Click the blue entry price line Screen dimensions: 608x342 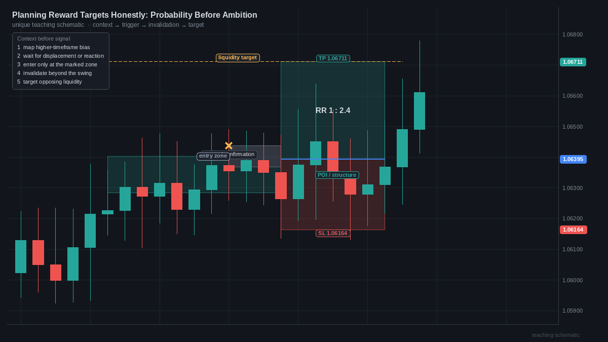[333, 159]
